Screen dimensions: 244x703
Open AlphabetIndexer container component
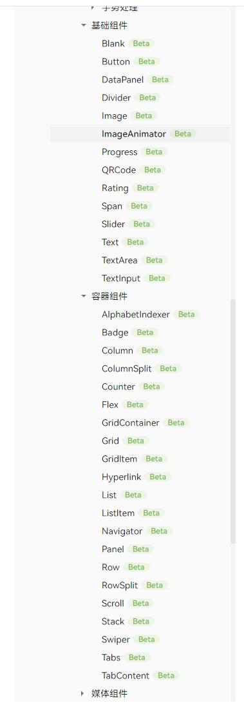click(136, 314)
